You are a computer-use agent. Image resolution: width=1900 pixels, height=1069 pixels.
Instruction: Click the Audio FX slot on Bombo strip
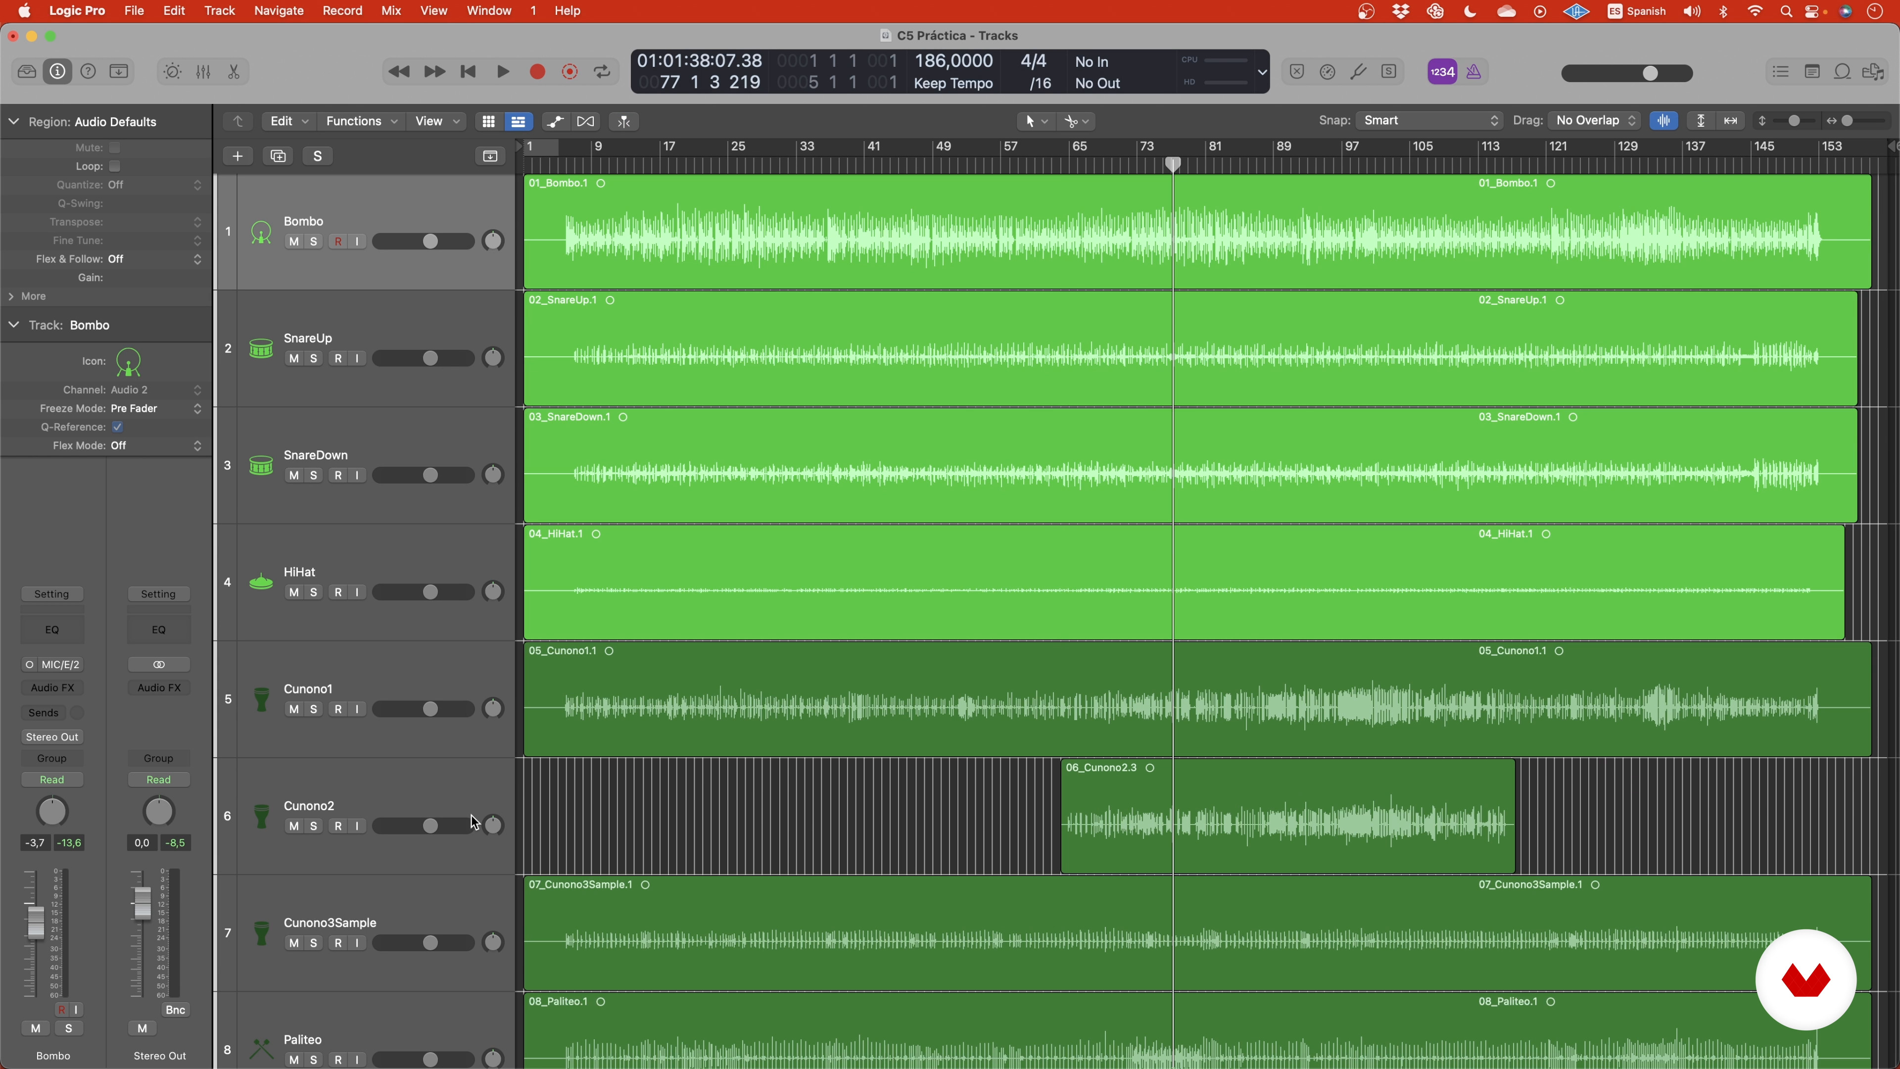tap(52, 688)
